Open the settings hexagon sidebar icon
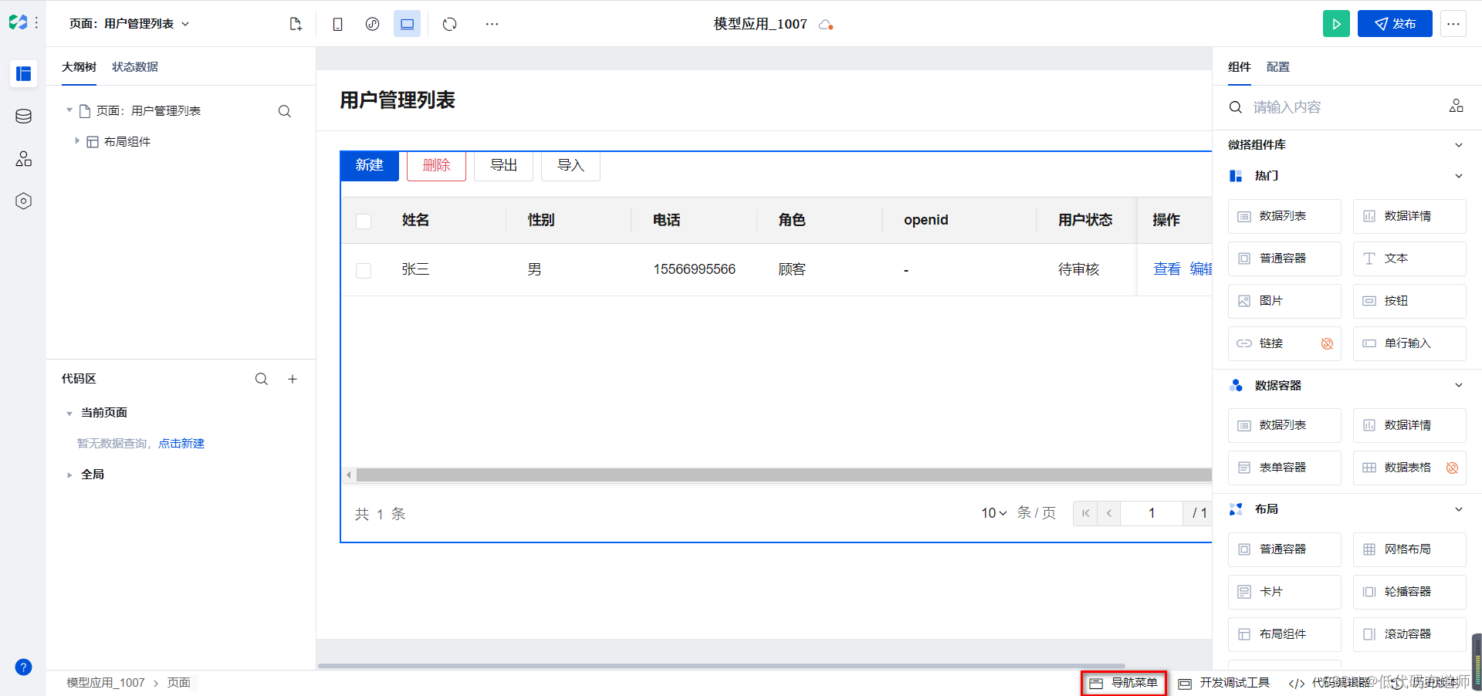This screenshot has height=696, width=1482. (23, 201)
